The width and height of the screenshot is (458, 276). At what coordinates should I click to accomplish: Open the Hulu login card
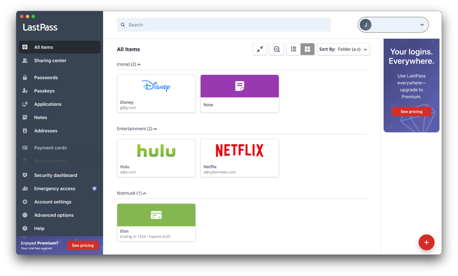(x=156, y=158)
